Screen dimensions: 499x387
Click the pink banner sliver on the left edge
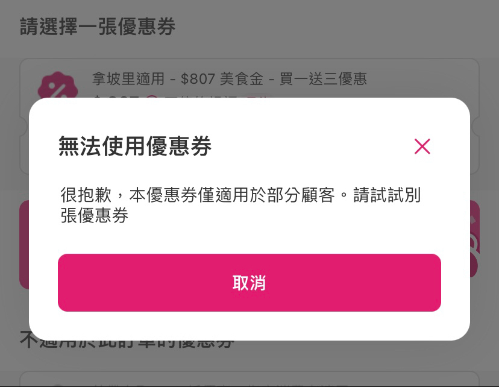(x=24, y=244)
